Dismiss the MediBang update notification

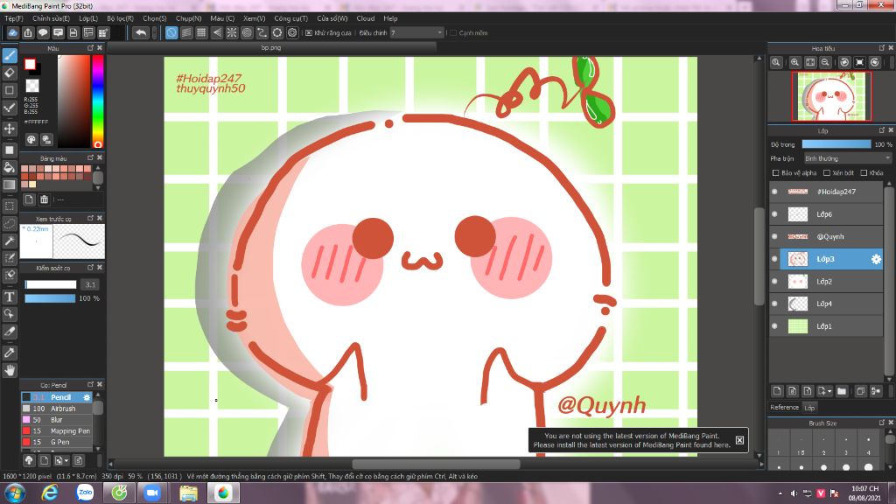coord(739,440)
